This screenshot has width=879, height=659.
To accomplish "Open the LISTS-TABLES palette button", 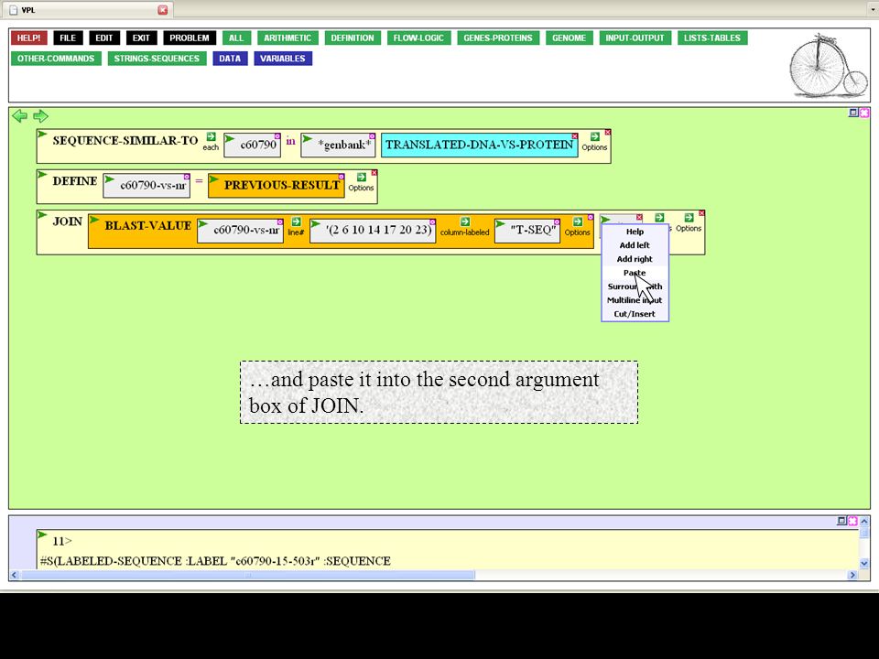I will click(712, 38).
